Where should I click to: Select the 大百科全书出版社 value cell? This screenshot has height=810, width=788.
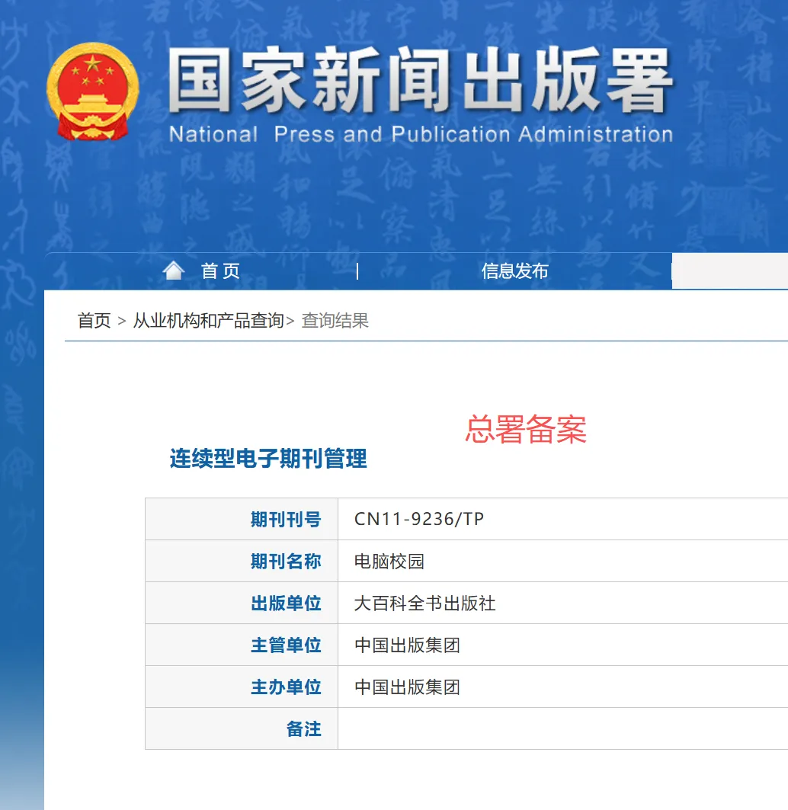tap(562, 603)
